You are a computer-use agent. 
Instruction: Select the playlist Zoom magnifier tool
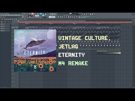[15, 19]
